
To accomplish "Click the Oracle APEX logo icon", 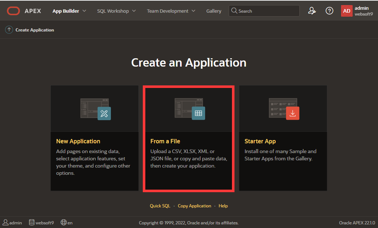I will (13, 11).
